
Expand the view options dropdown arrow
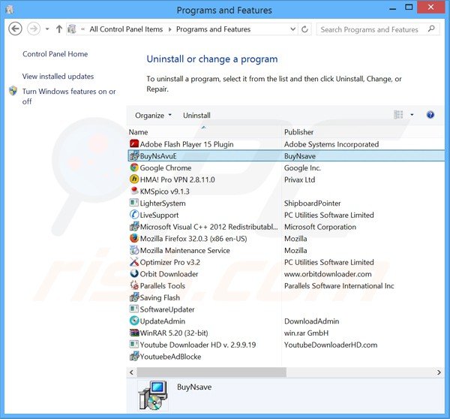tap(412, 115)
